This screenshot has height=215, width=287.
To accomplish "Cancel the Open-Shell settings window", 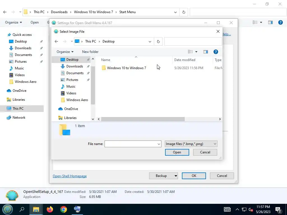I will click(x=222, y=176).
